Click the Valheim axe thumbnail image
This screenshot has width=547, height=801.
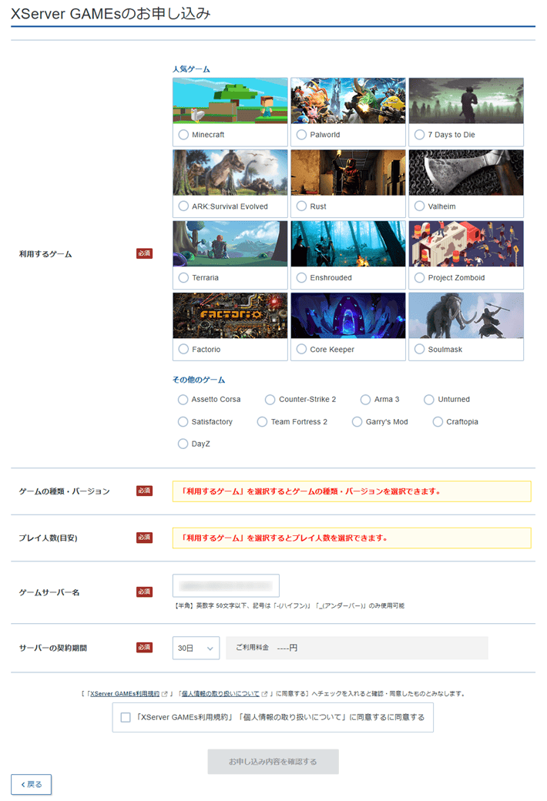point(466,173)
